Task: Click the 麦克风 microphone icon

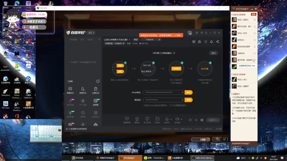Action: pyautogui.click(x=167, y=119)
